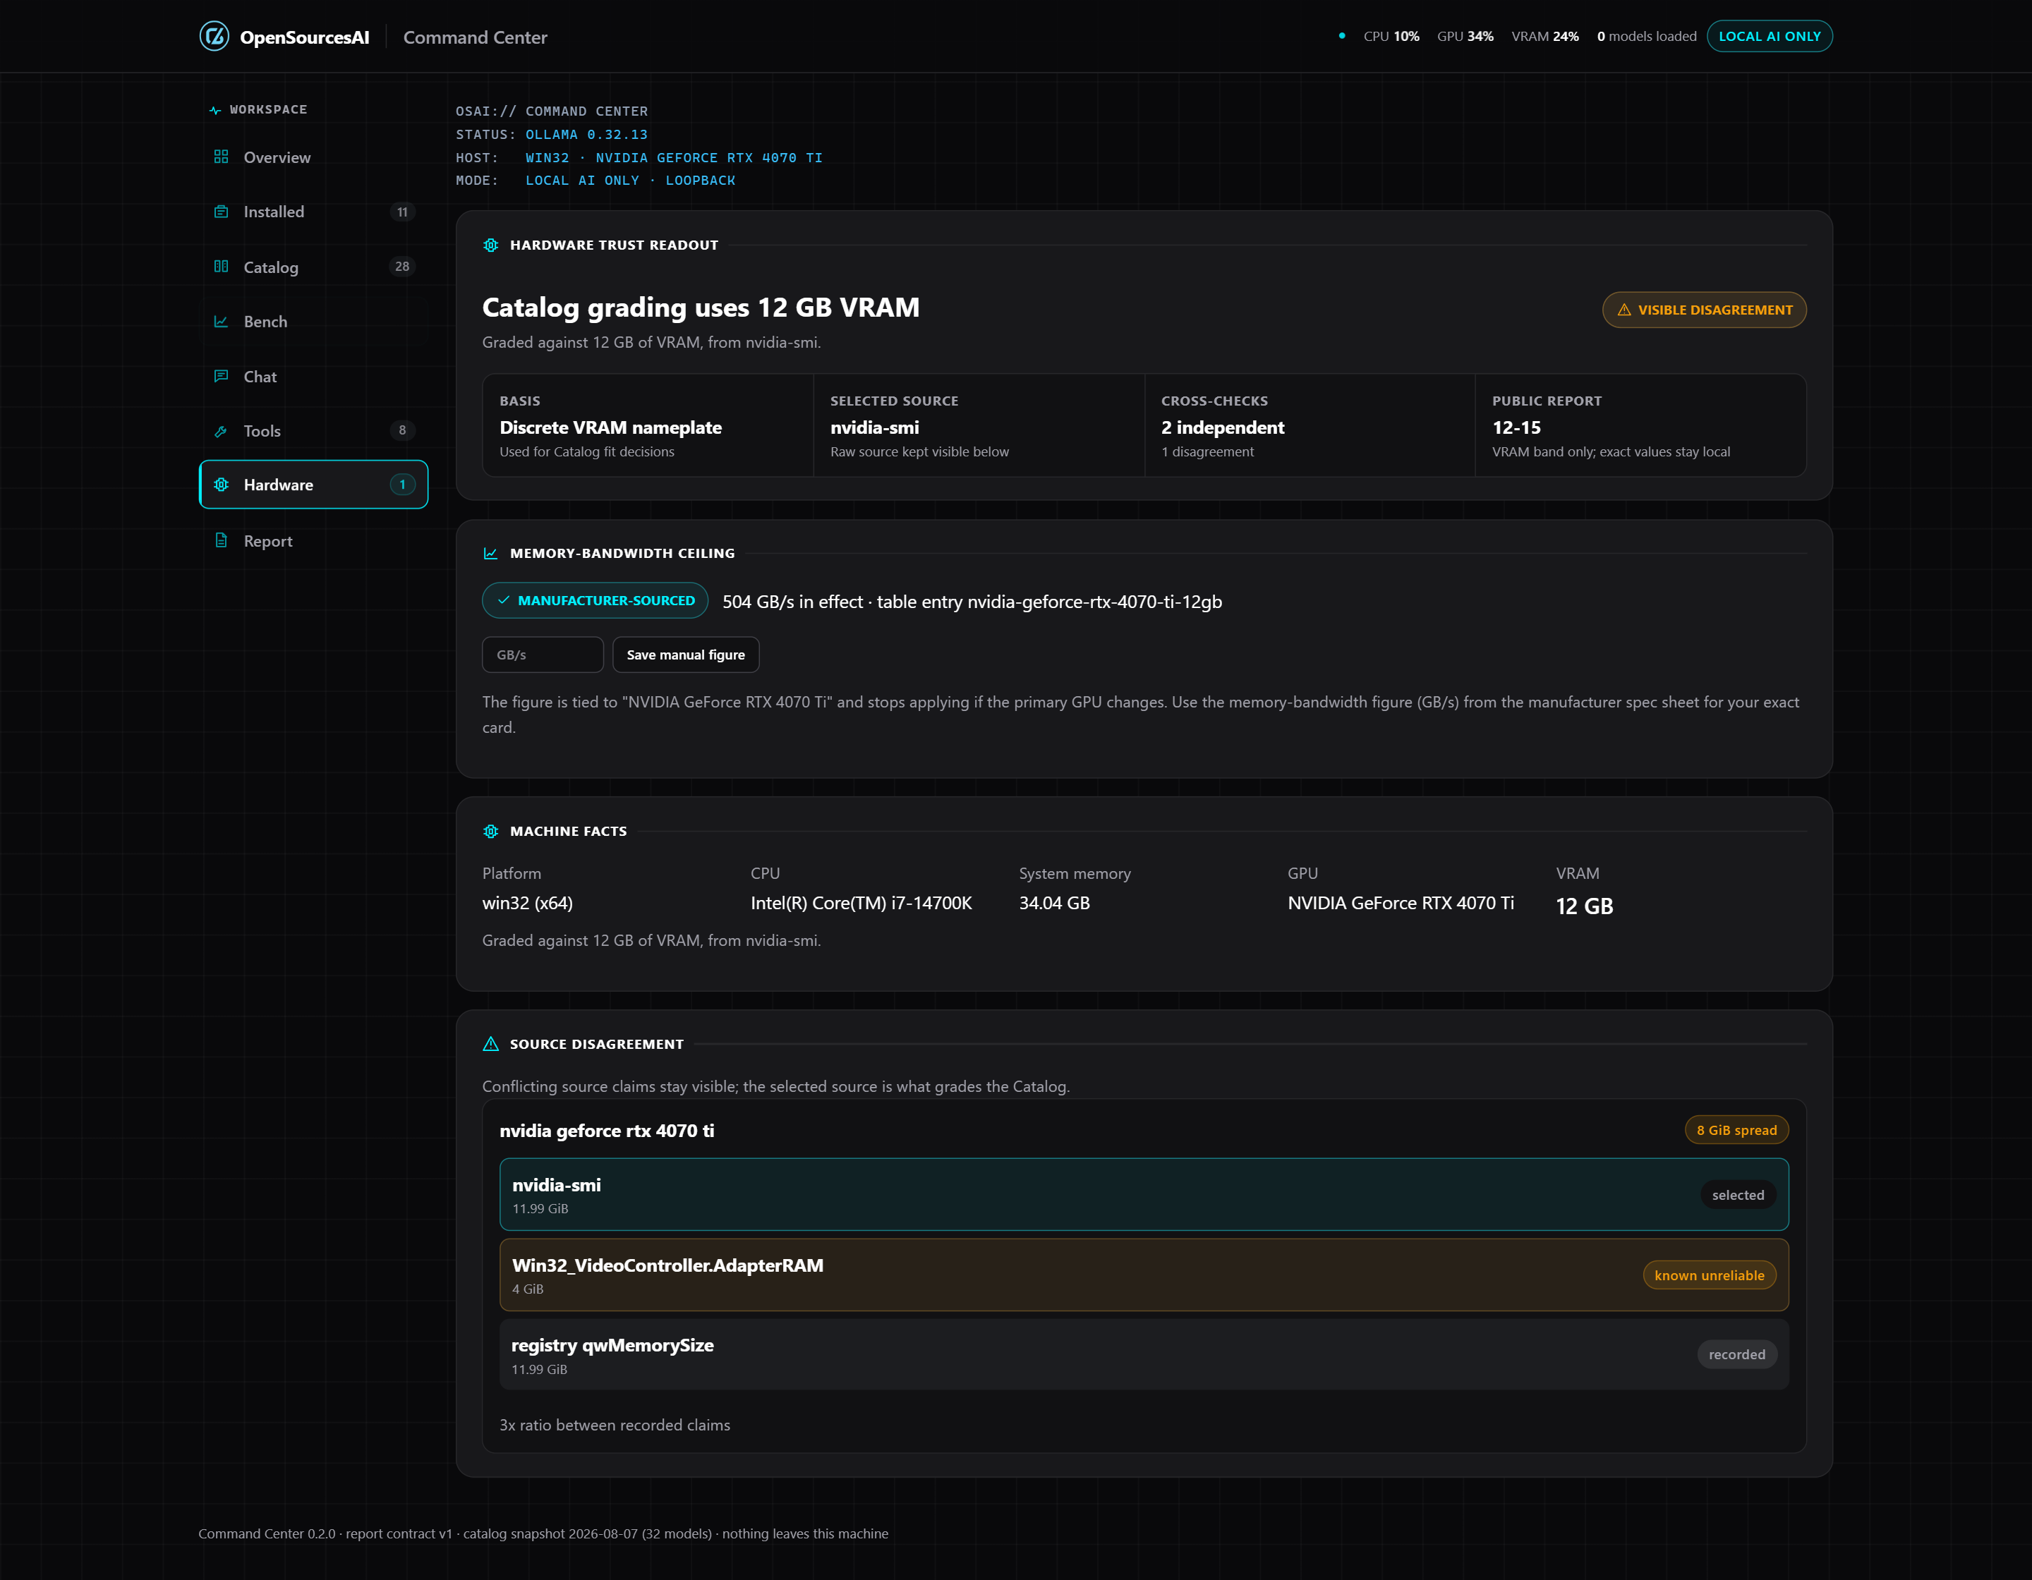
Task: Click the Save manual figure button
Action: [x=686, y=655]
